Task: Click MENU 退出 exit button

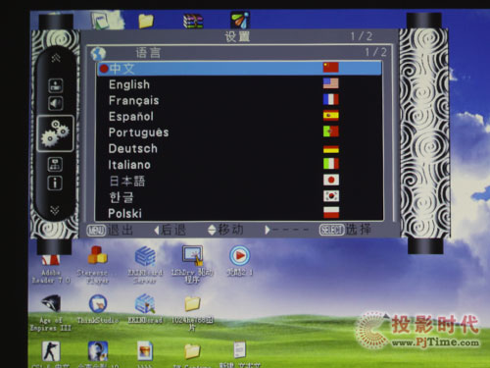Action: [110, 231]
